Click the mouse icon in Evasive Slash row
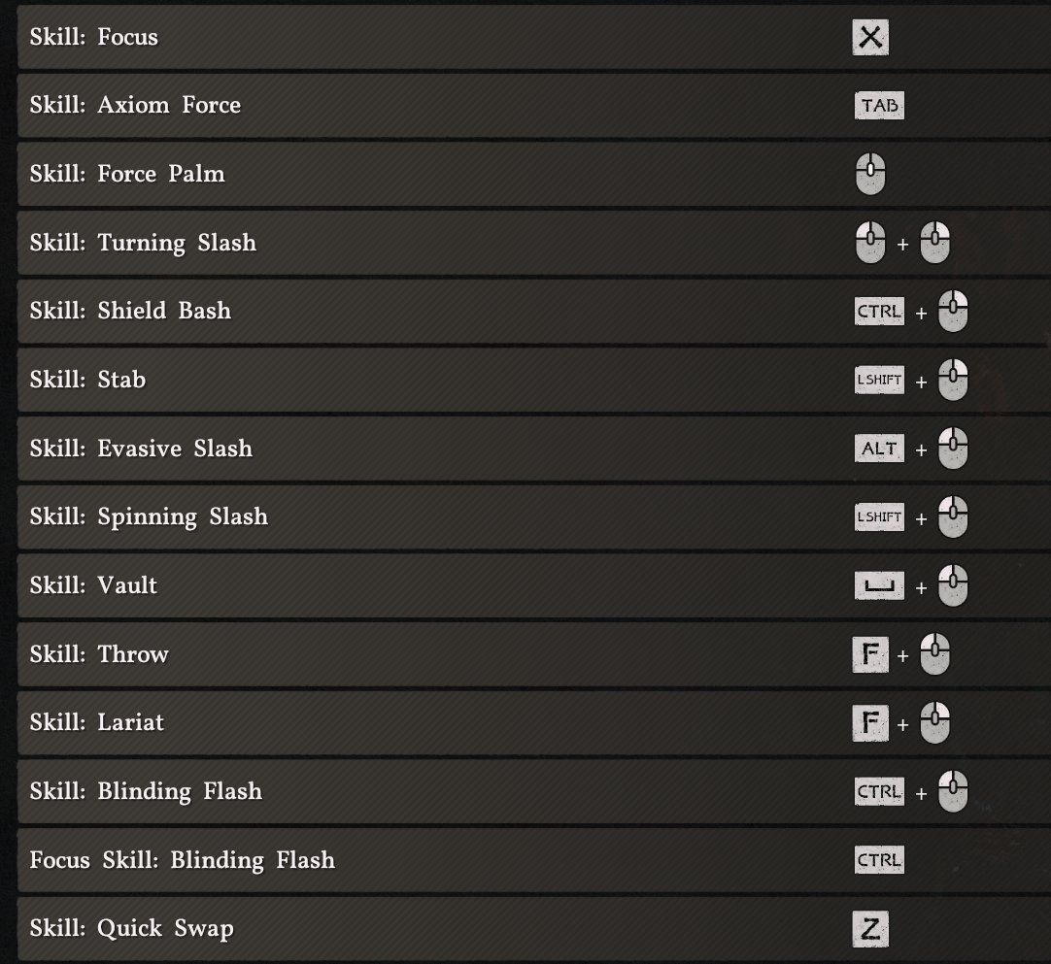 (954, 449)
